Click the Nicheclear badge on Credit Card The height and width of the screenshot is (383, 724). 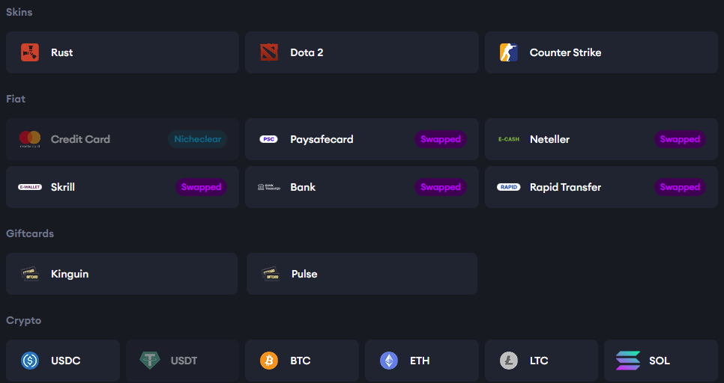point(198,139)
